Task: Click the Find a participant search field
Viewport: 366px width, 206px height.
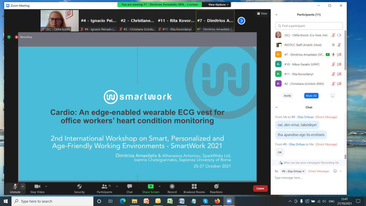Action: pyautogui.click(x=309, y=26)
